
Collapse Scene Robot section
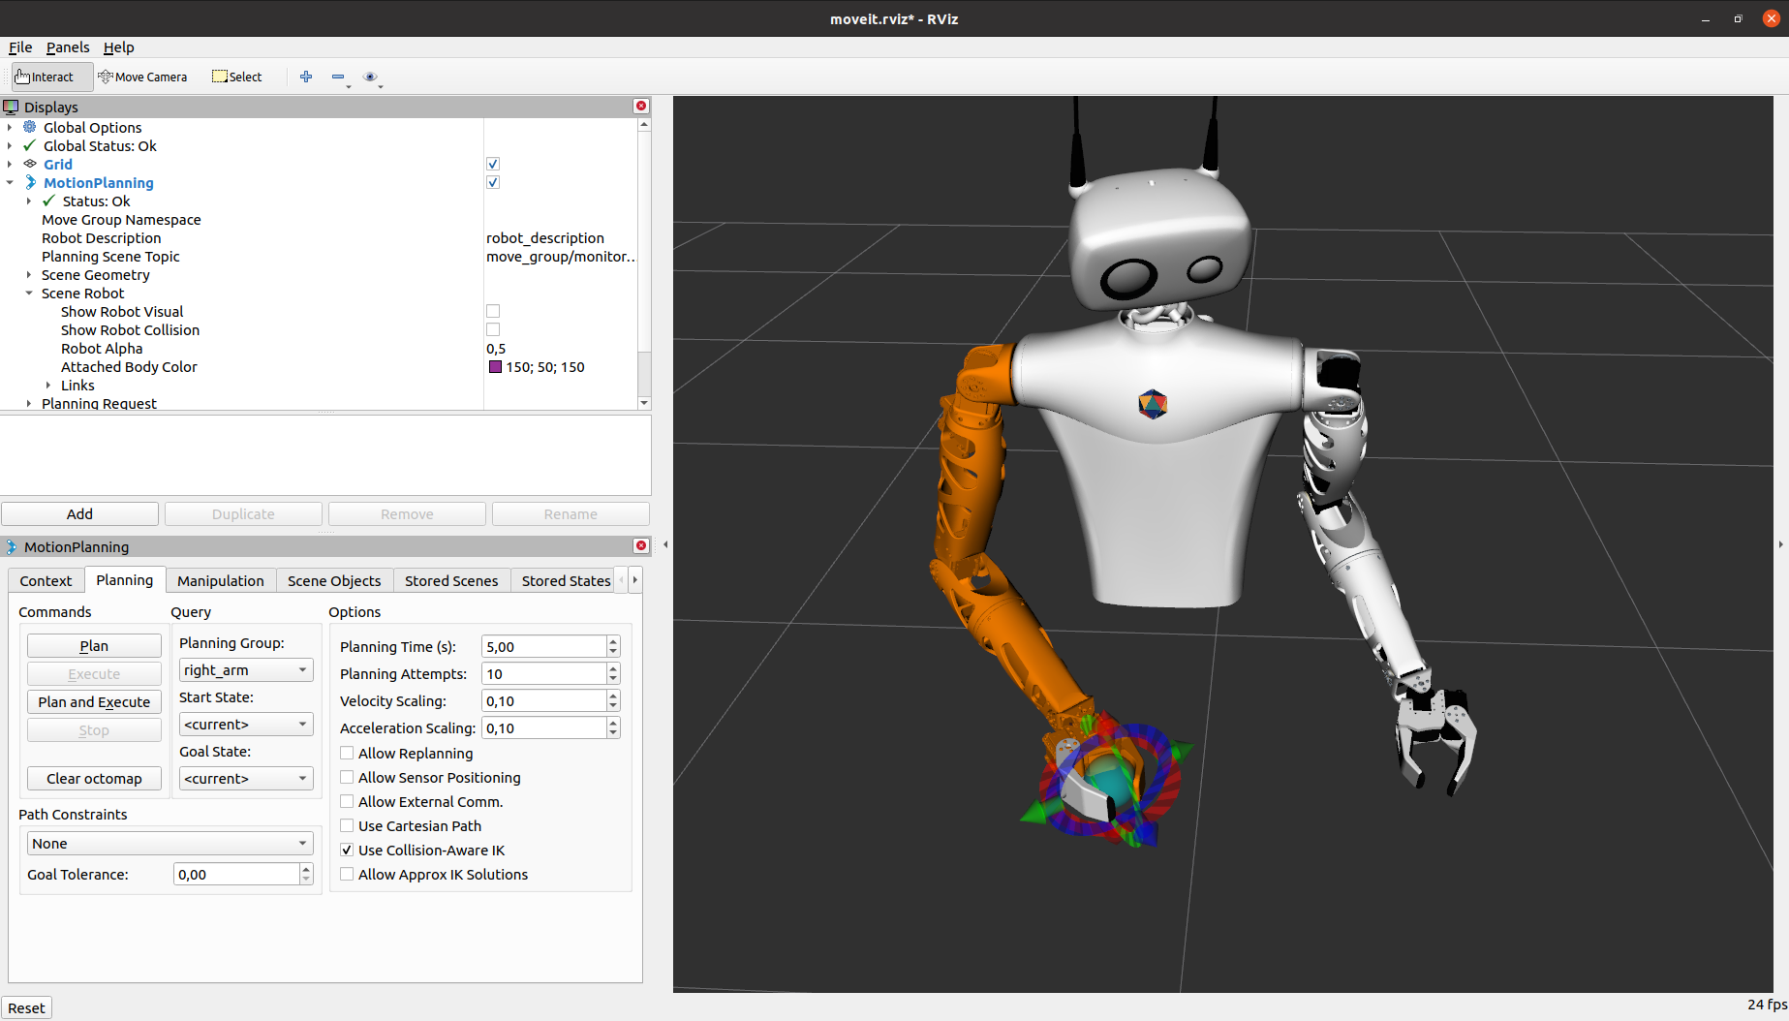pyautogui.click(x=29, y=293)
